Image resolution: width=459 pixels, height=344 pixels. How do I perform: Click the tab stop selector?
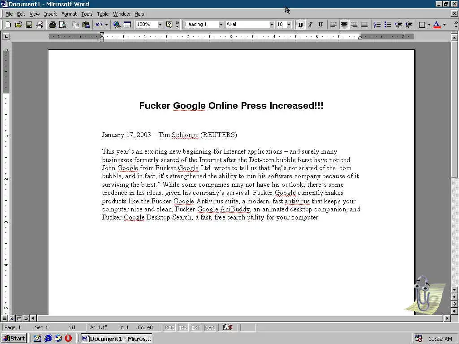point(6,37)
